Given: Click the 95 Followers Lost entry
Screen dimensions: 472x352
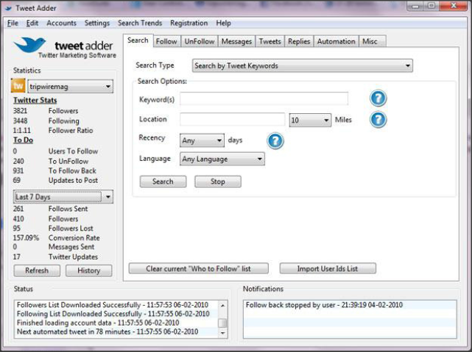Looking at the screenshot, I should click(53, 229).
